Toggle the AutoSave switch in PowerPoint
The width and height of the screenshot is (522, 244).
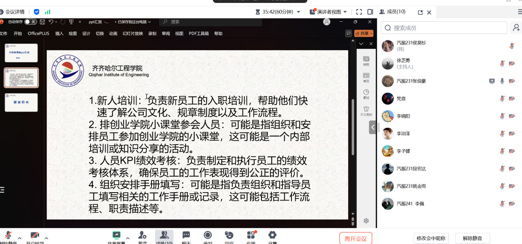coord(30,22)
